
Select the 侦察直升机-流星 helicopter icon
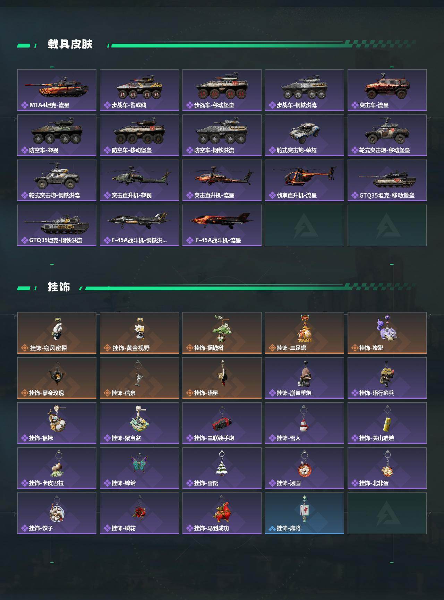305,176
